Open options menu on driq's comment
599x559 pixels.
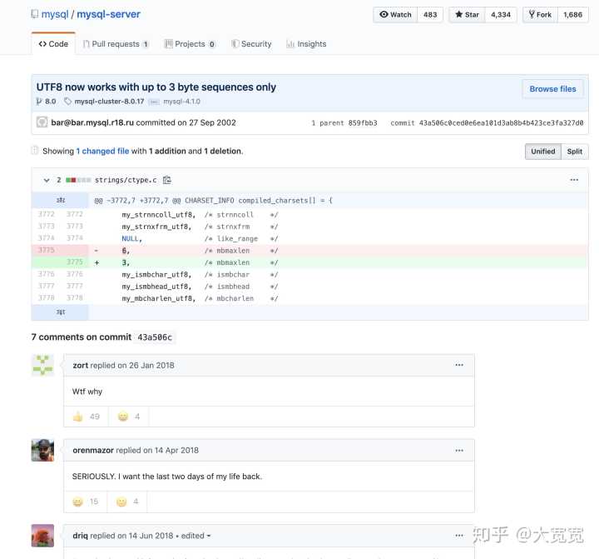click(459, 536)
